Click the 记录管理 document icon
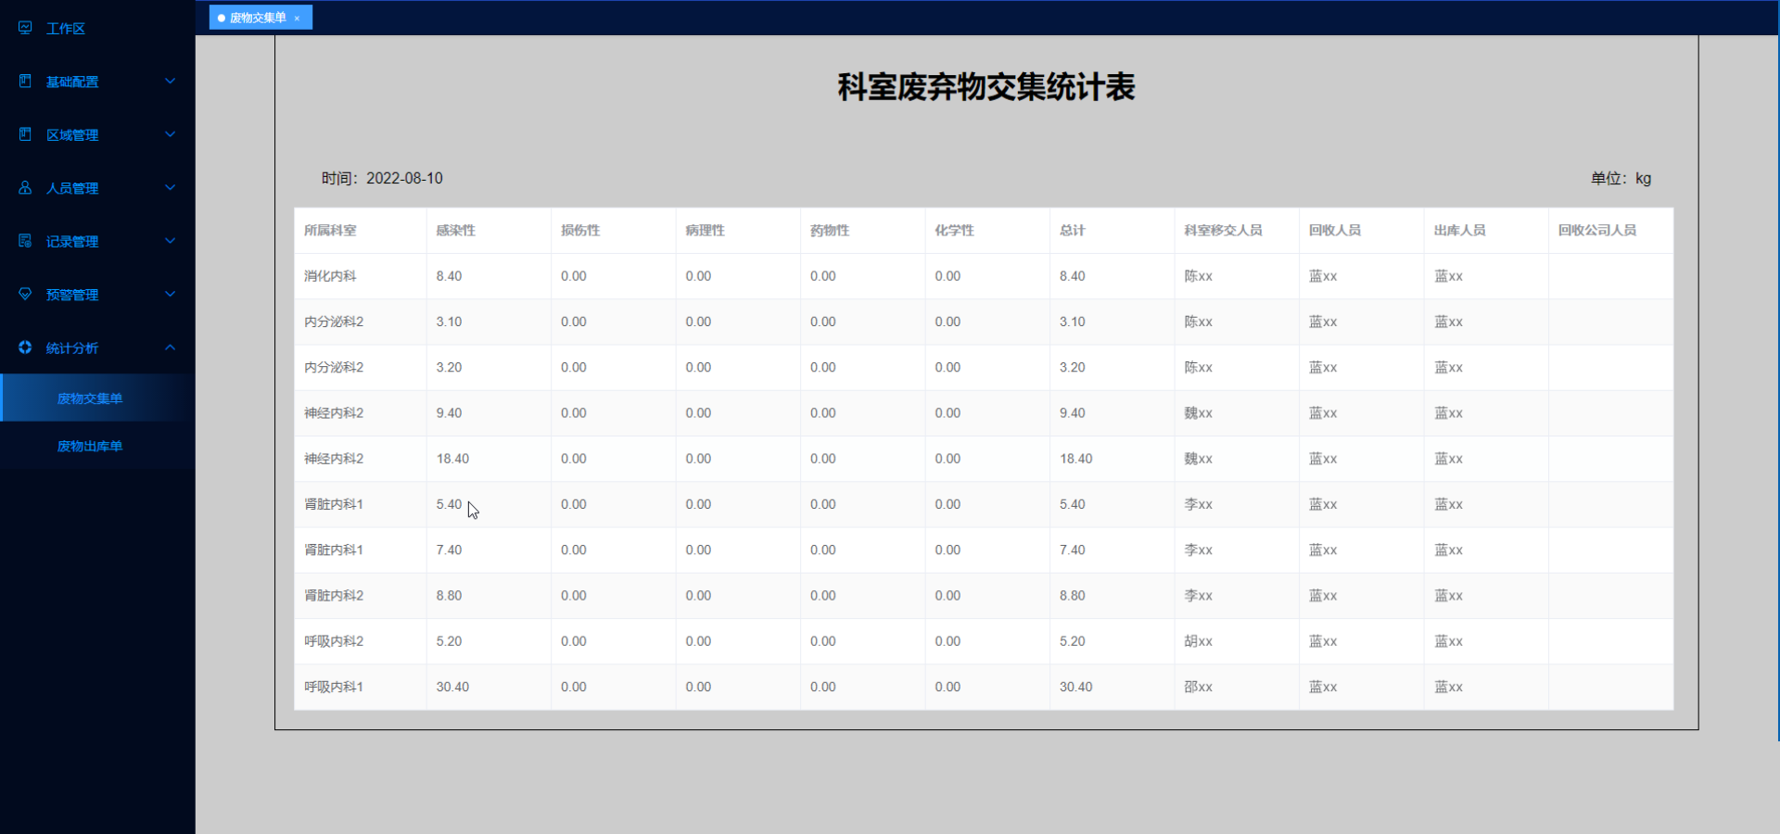This screenshot has height=834, width=1780. (25, 240)
